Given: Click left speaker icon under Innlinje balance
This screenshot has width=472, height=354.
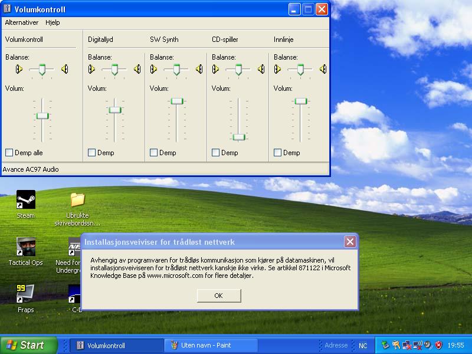Looking at the screenshot, I should [x=277, y=69].
